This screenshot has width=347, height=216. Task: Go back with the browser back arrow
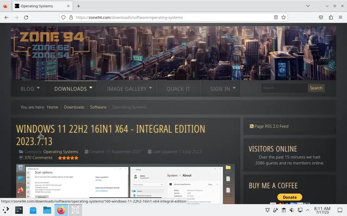click(x=7, y=17)
